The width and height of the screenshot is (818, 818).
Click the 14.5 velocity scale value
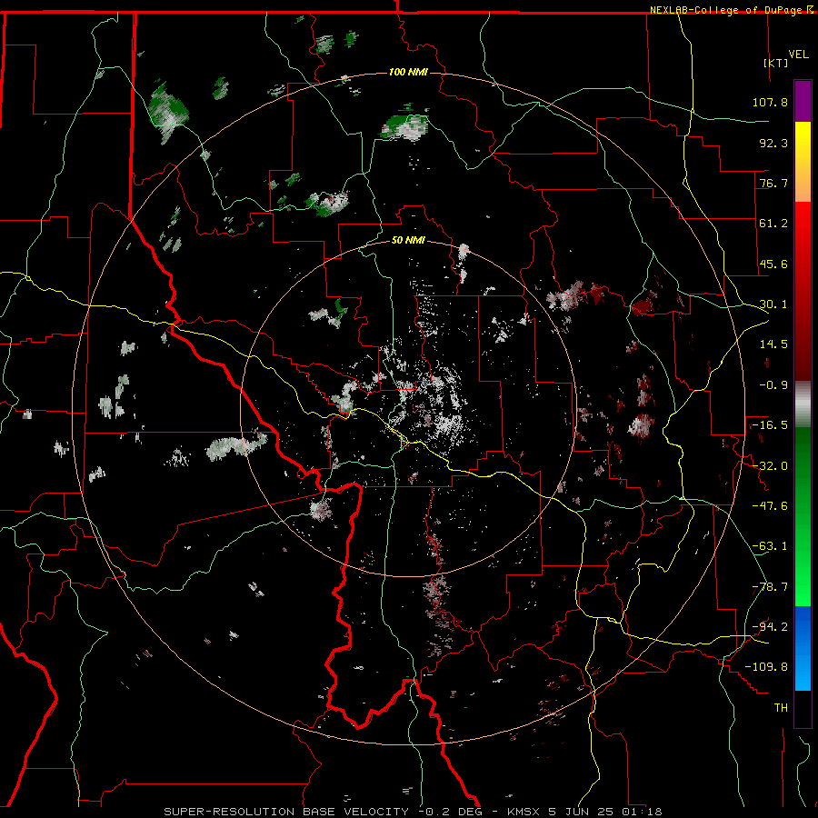[773, 344]
